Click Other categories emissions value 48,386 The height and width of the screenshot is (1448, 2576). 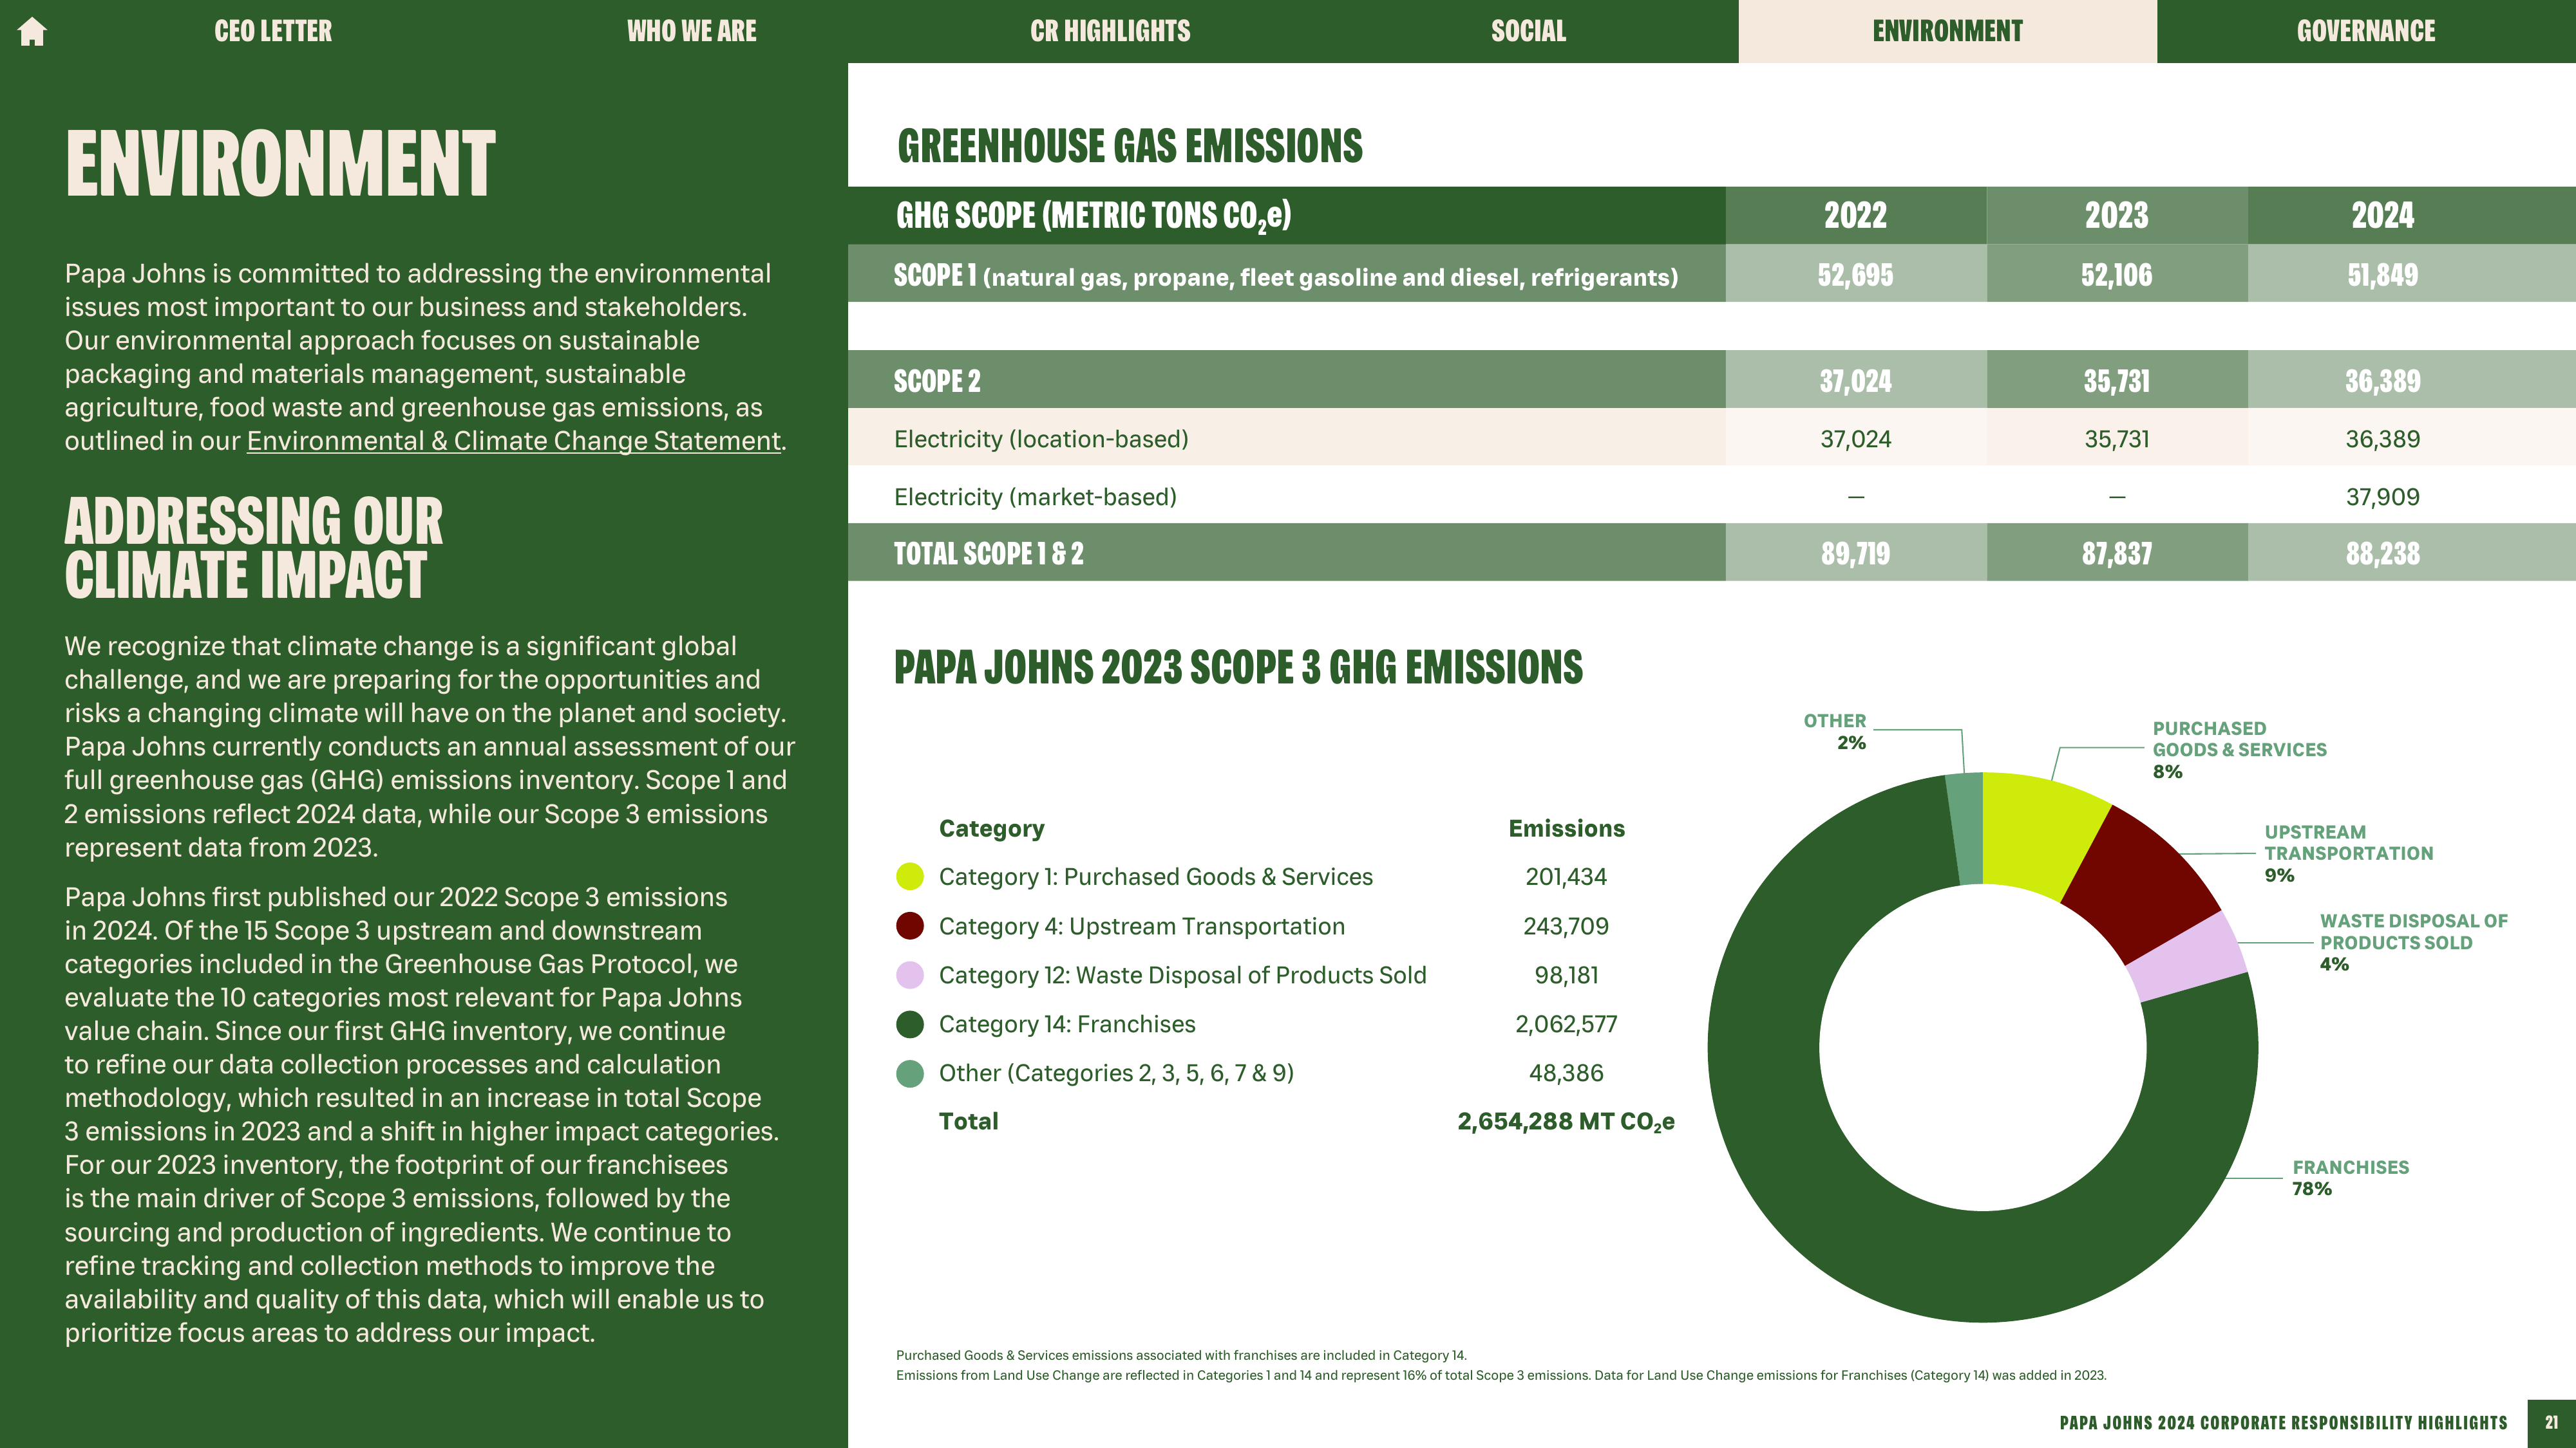pos(1566,1073)
